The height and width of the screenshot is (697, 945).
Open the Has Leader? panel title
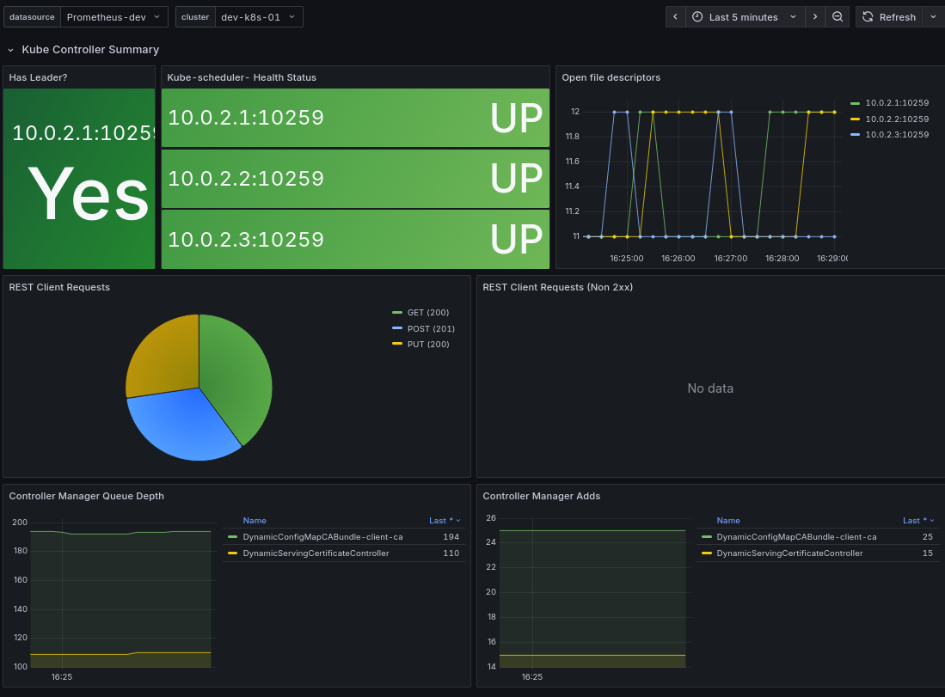[x=38, y=77]
